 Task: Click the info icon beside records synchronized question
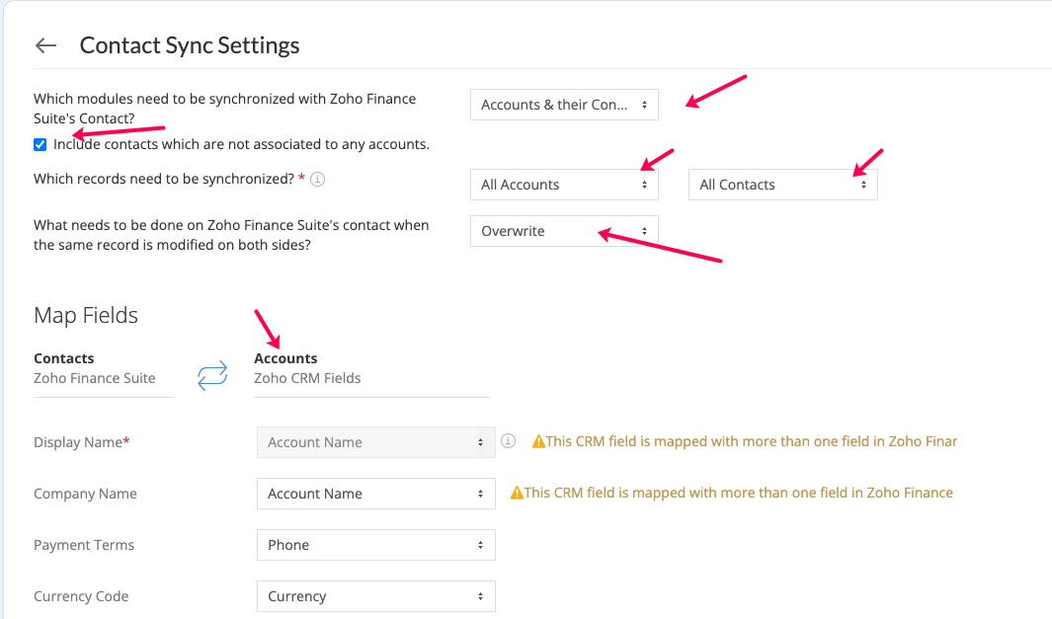(318, 179)
